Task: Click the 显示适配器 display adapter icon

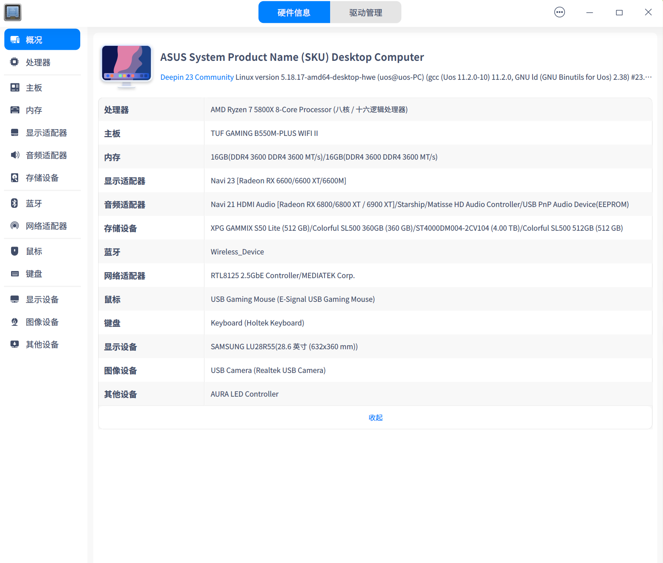Action: click(15, 132)
